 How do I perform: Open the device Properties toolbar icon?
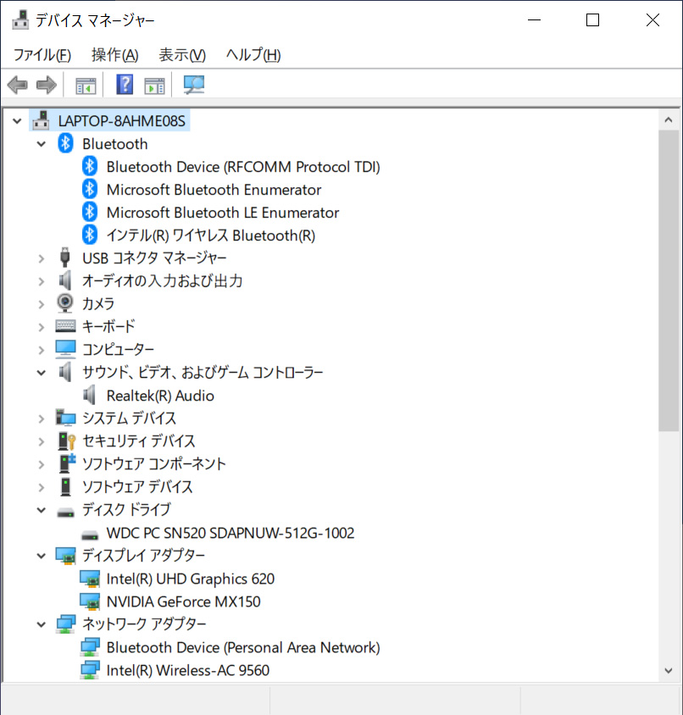154,84
